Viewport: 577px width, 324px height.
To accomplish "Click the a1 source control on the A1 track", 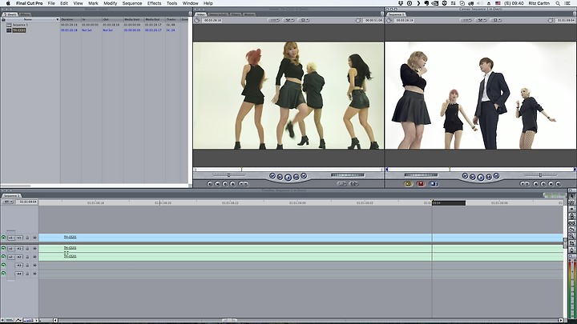I will click(10, 248).
